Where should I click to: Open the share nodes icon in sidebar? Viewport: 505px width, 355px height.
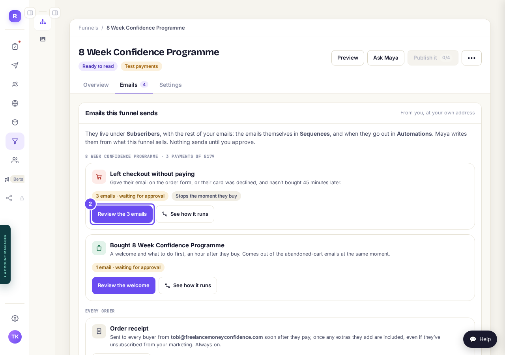[9, 198]
